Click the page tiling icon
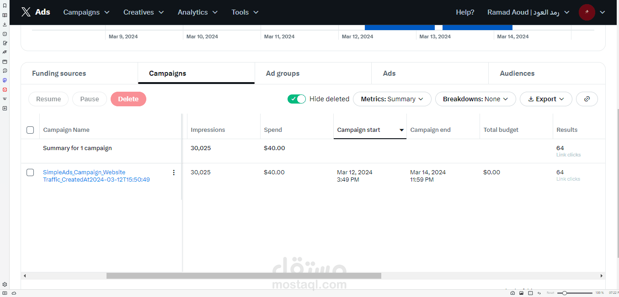 [530, 293]
